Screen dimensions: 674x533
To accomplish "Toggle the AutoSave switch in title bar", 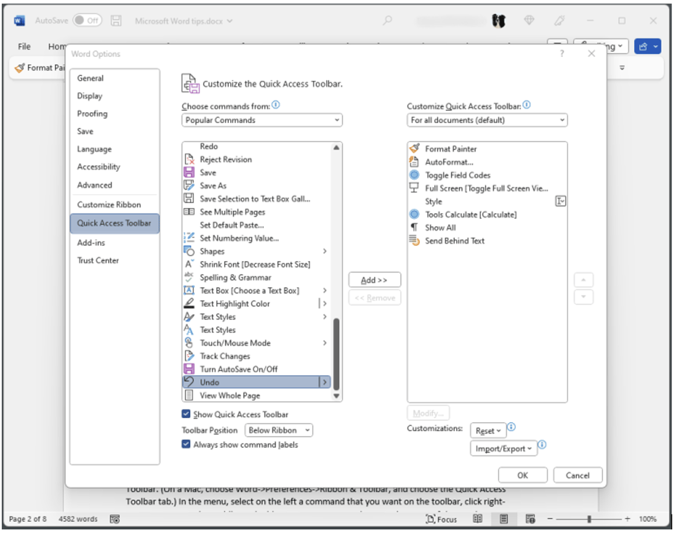I will [87, 20].
